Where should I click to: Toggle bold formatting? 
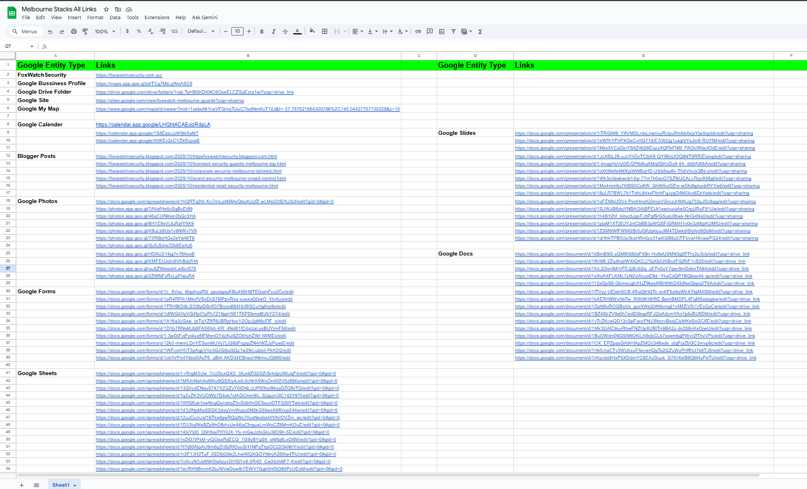point(262,32)
